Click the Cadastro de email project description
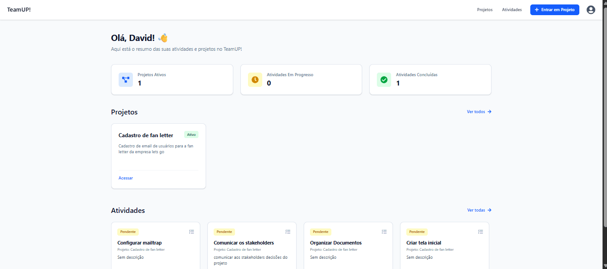This screenshot has height=269, width=607. point(156,149)
